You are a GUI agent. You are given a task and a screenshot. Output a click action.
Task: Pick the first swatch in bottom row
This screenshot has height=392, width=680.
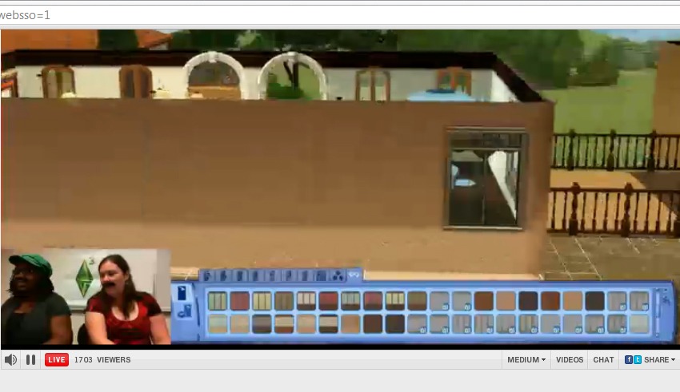[218, 323]
